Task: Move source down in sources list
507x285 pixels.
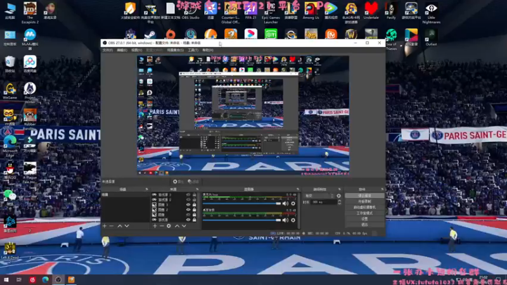Action: click(x=184, y=226)
